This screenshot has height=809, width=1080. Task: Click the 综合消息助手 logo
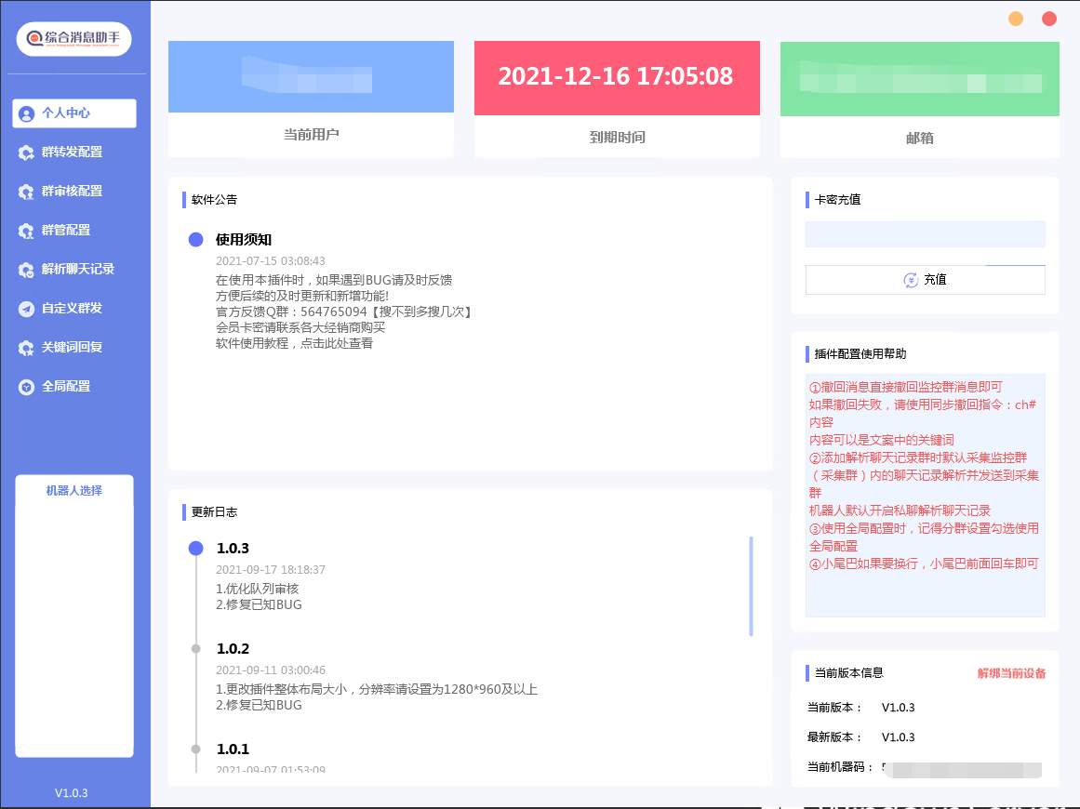[x=74, y=38]
